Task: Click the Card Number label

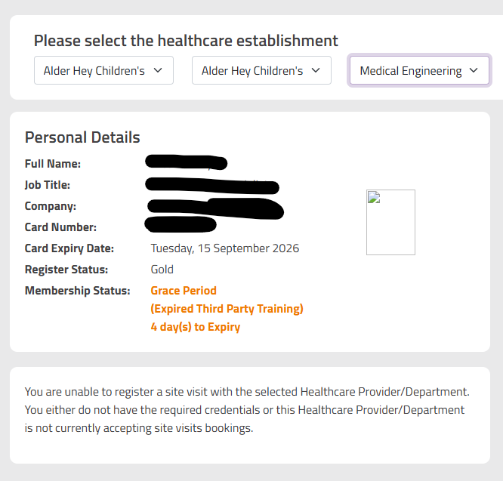Action: (60, 227)
